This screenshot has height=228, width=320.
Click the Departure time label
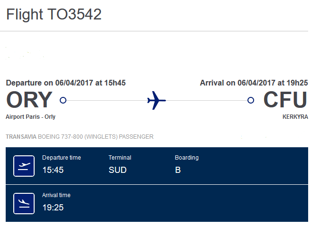62,158
